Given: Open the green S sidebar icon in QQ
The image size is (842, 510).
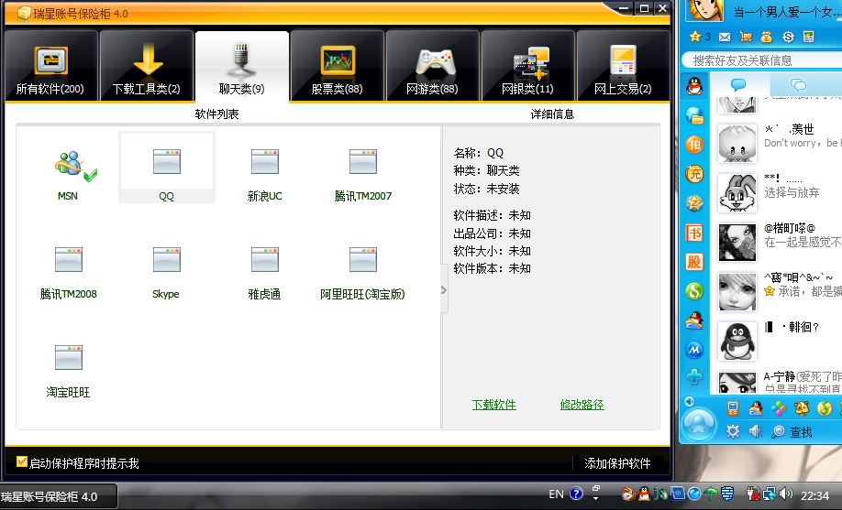Looking at the screenshot, I should click(694, 291).
